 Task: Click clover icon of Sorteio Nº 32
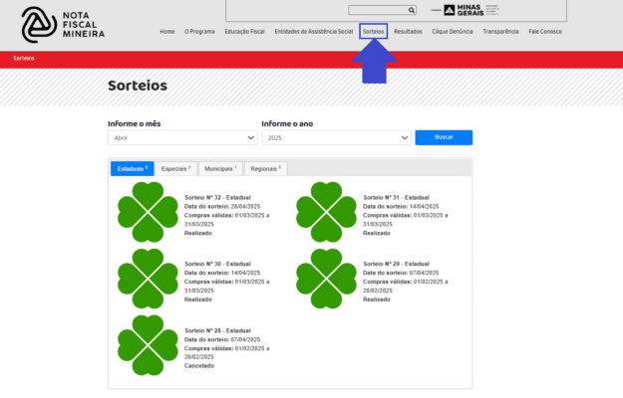click(x=148, y=212)
